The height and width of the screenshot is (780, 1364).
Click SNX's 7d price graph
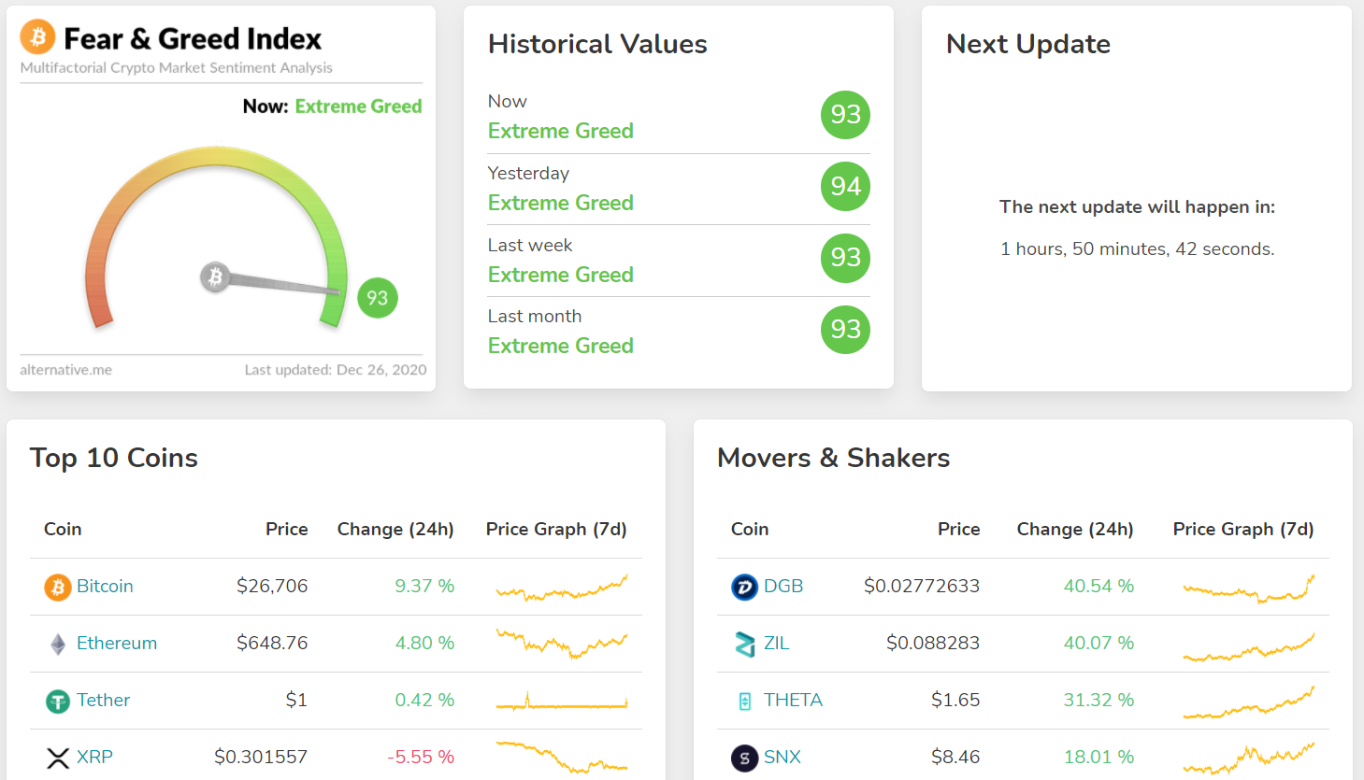1249,759
